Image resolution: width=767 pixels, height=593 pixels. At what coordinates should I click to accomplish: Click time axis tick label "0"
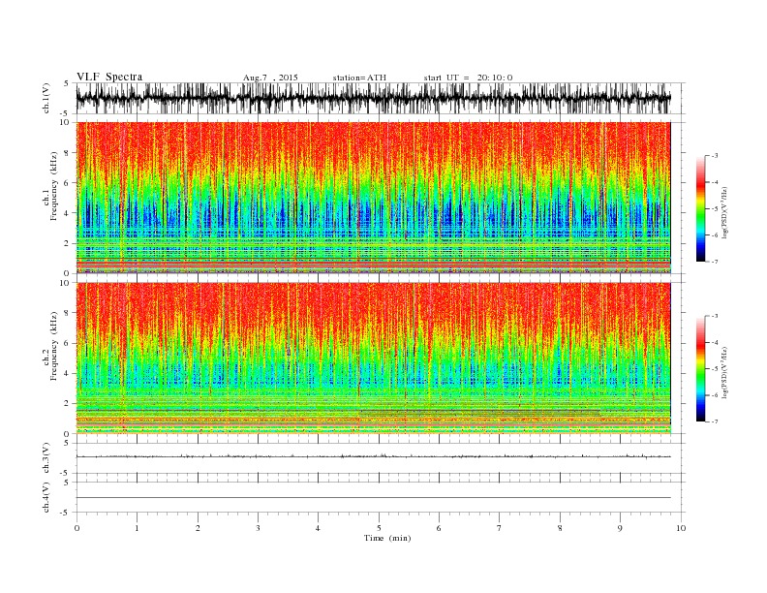pos(77,528)
